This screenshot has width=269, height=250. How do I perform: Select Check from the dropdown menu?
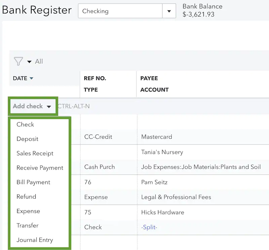pyautogui.click(x=25, y=124)
